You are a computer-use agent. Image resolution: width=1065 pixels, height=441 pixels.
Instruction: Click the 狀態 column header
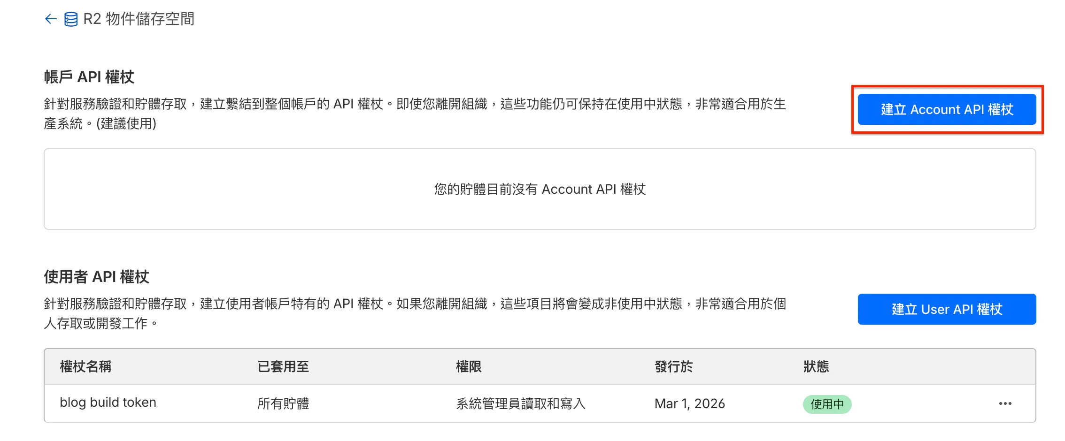point(816,366)
